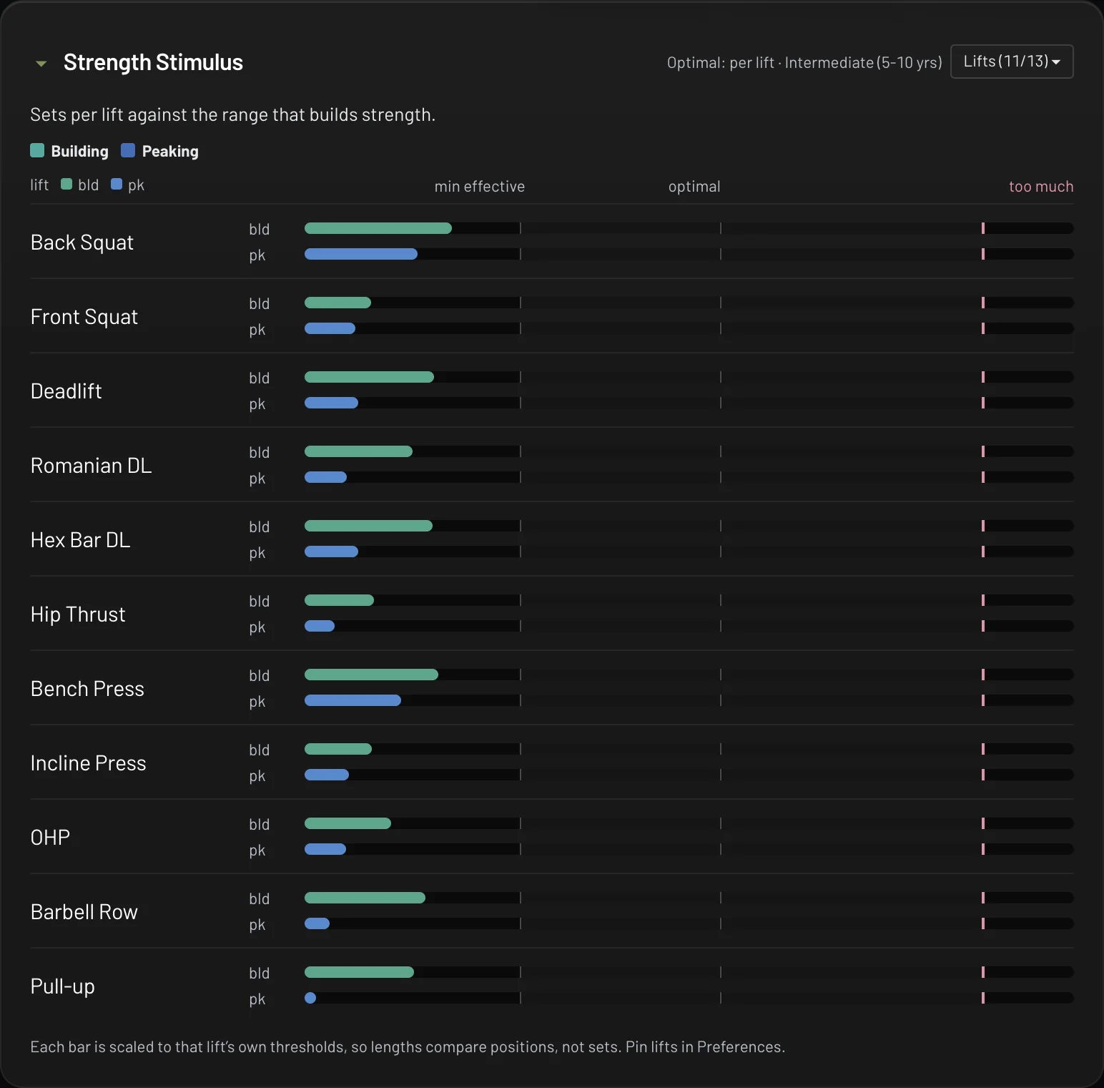Click the Hex Bar DL peaking bar

pos(331,552)
